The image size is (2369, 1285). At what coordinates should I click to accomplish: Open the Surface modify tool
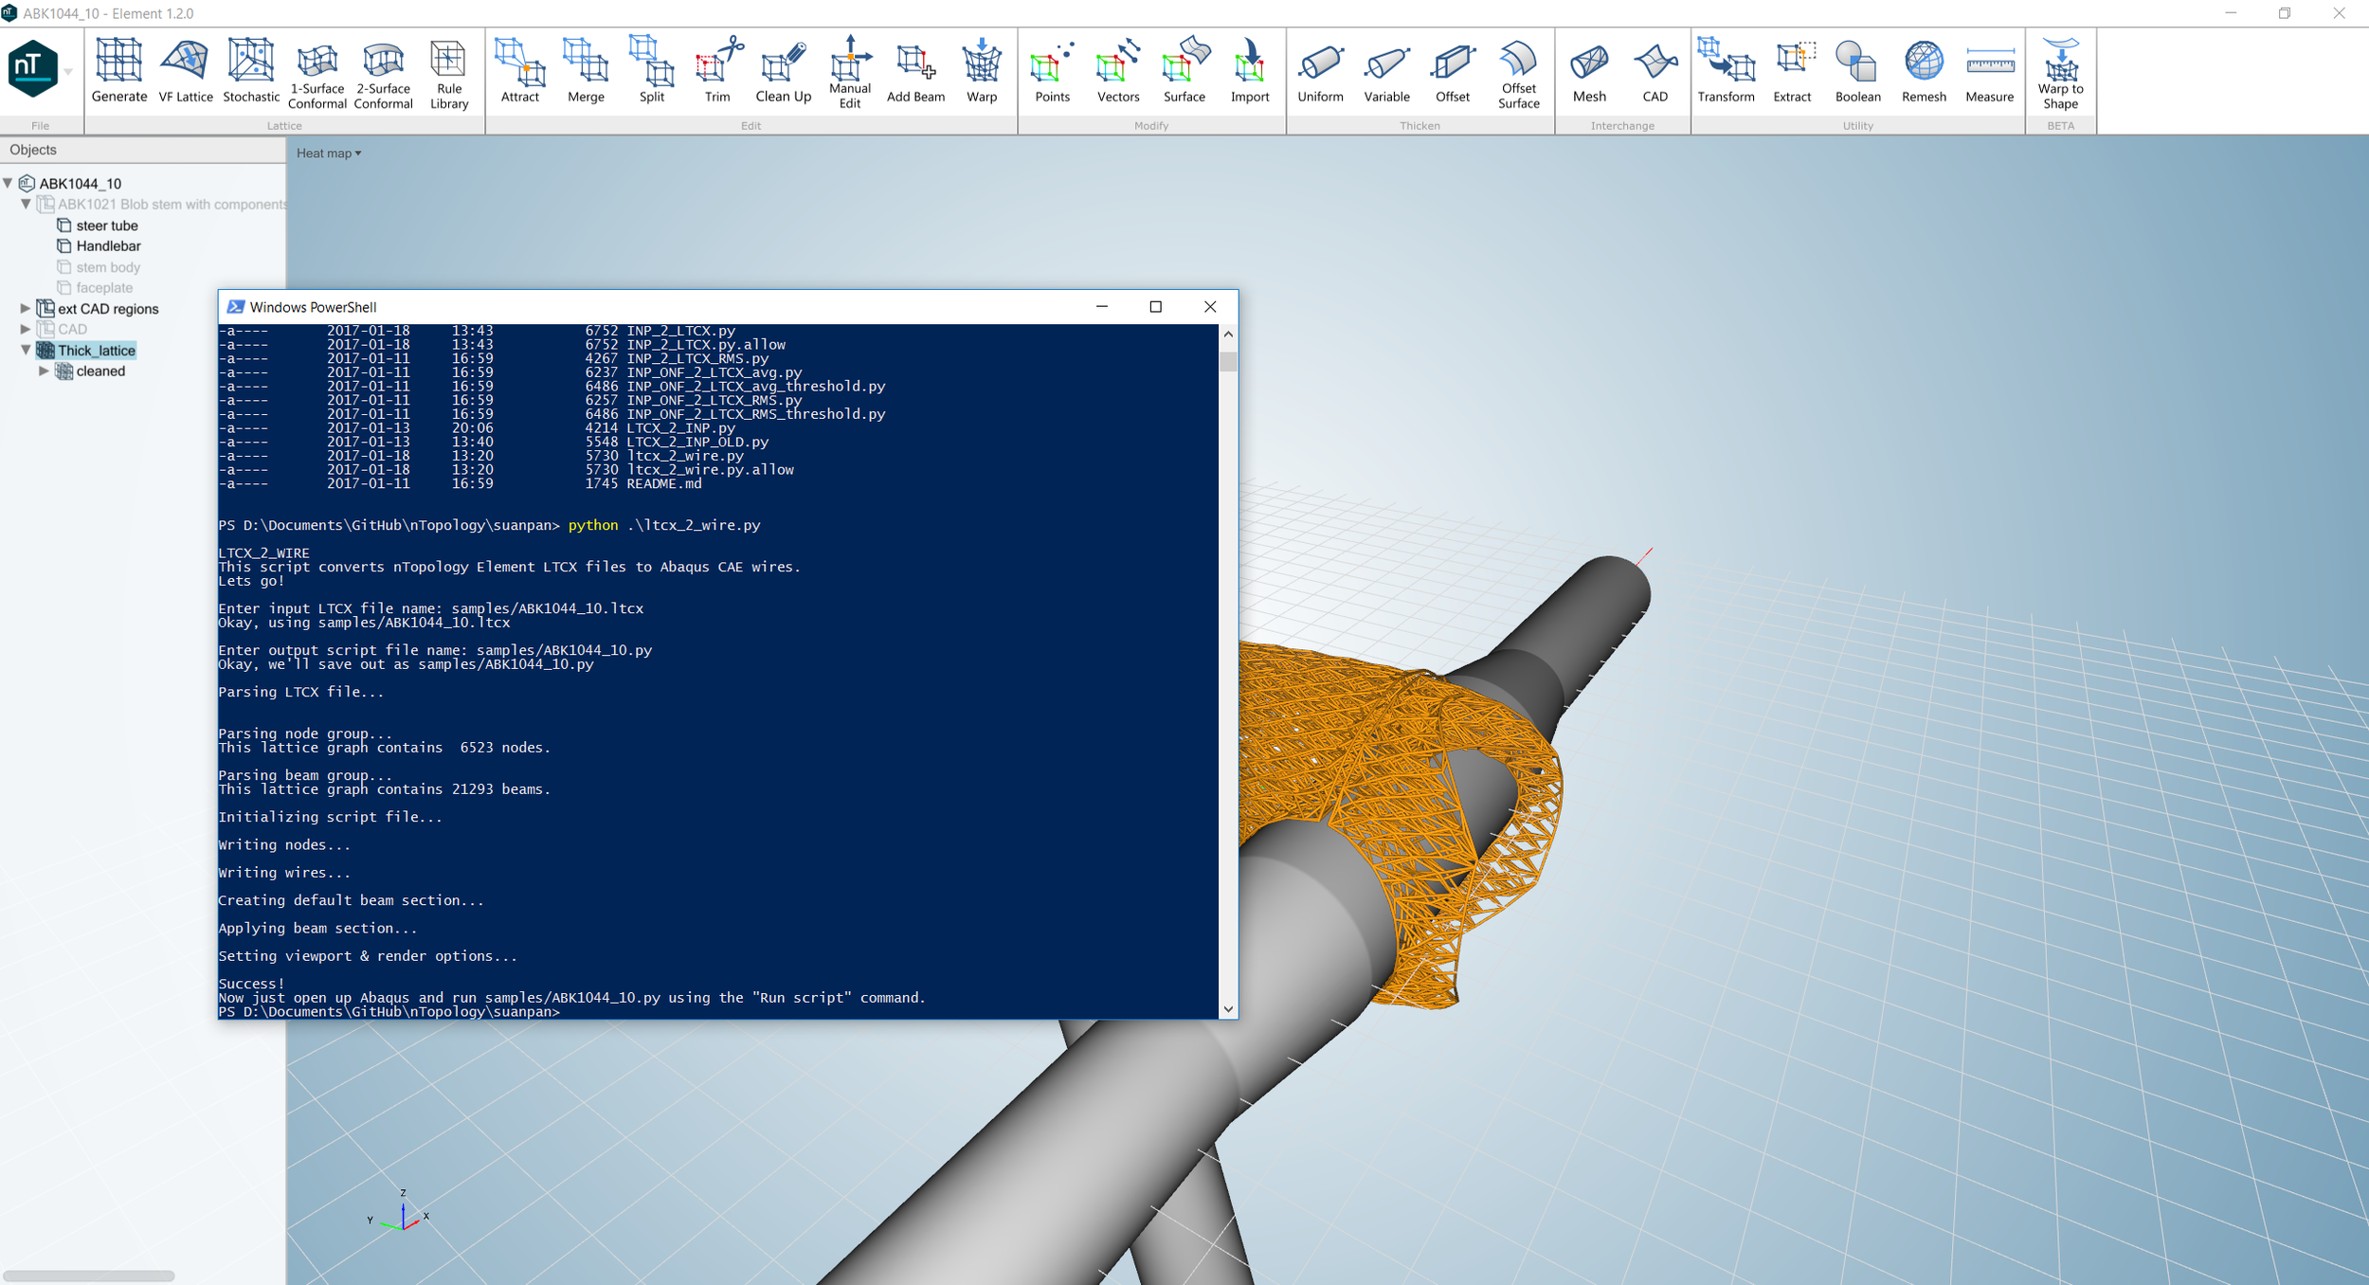coord(1184,71)
